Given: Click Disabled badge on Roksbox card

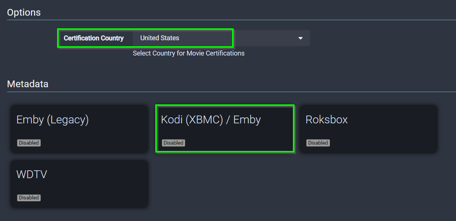Looking at the screenshot, I should pyautogui.click(x=318, y=143).
